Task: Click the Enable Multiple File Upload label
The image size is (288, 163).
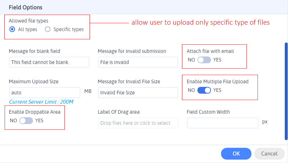Action: pyautogui.click(x=217, y=81)
